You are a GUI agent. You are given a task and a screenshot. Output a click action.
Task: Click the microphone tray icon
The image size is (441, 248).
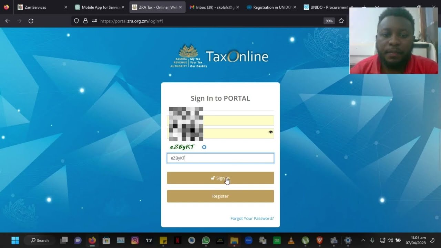pyautogui.click(x=372, y=240)
